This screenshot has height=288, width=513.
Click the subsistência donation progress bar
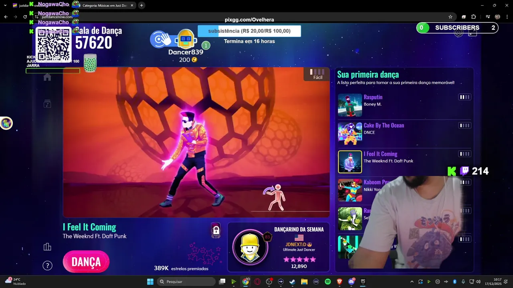point(249,31)
